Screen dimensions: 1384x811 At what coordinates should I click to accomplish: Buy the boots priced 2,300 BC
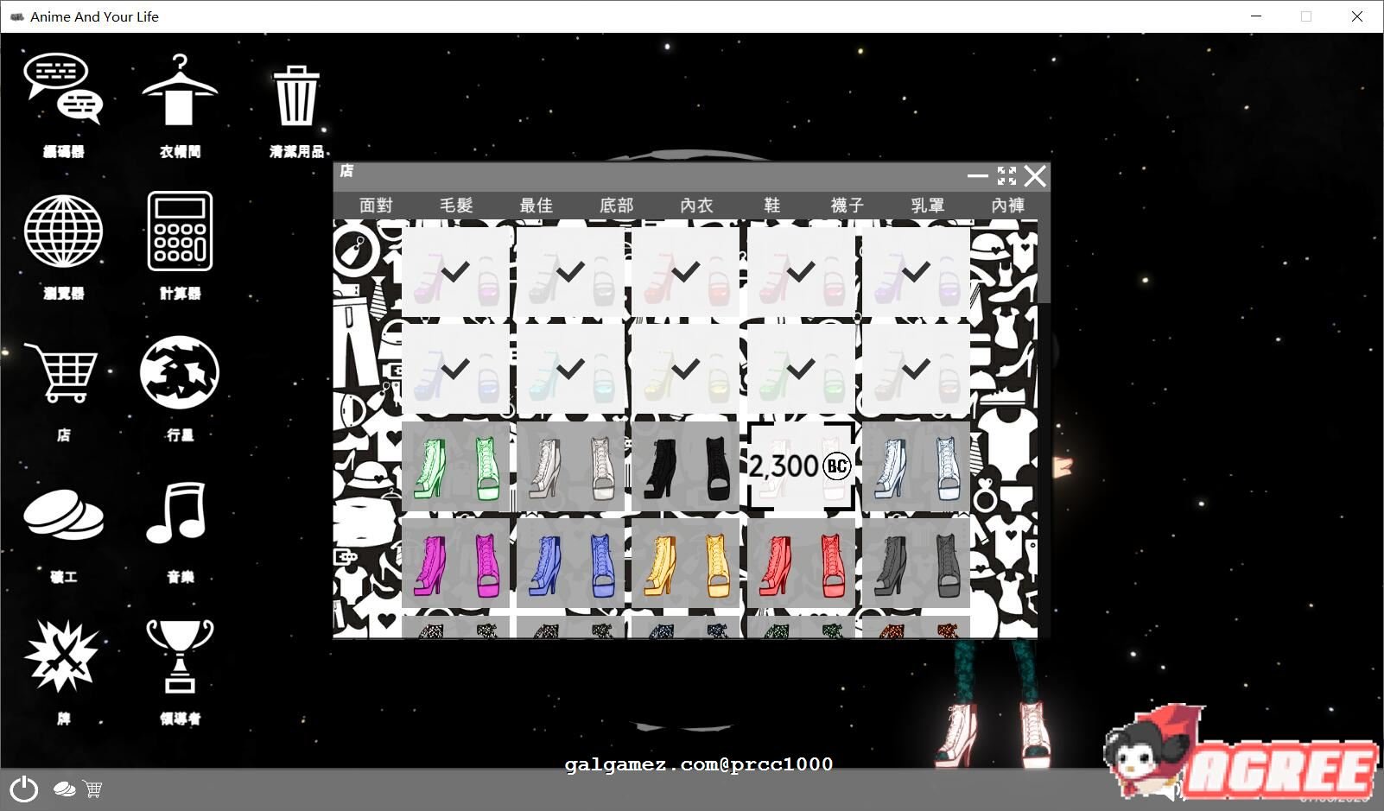tap(801, 466)
